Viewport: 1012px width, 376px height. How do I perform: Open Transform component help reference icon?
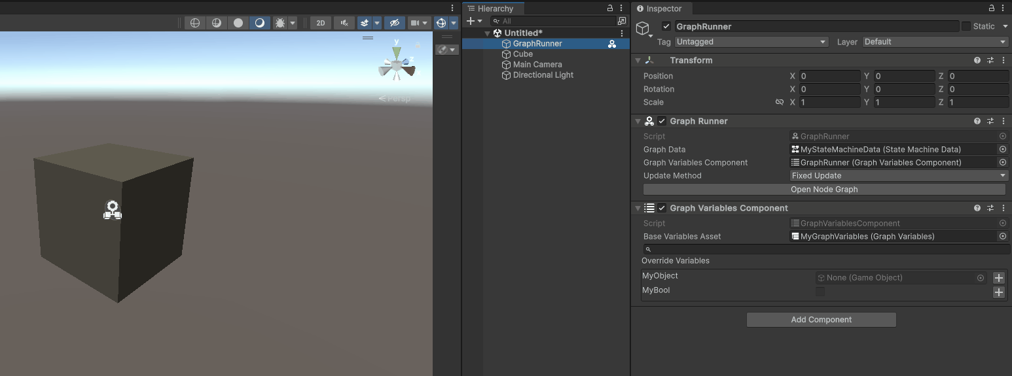point(977,60)
